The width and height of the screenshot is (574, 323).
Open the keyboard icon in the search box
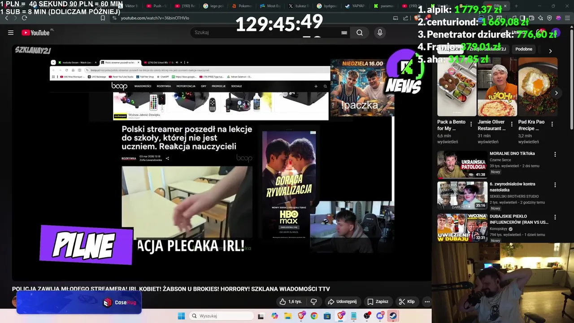pyautogui.click(x=344, y=33)
